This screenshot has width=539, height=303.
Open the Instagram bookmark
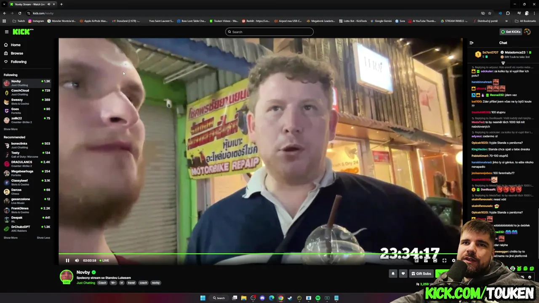(x=36, y=21)
